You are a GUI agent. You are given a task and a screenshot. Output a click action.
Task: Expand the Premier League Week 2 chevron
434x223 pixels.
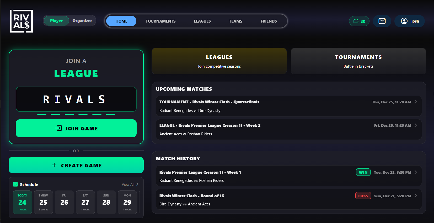416,125
